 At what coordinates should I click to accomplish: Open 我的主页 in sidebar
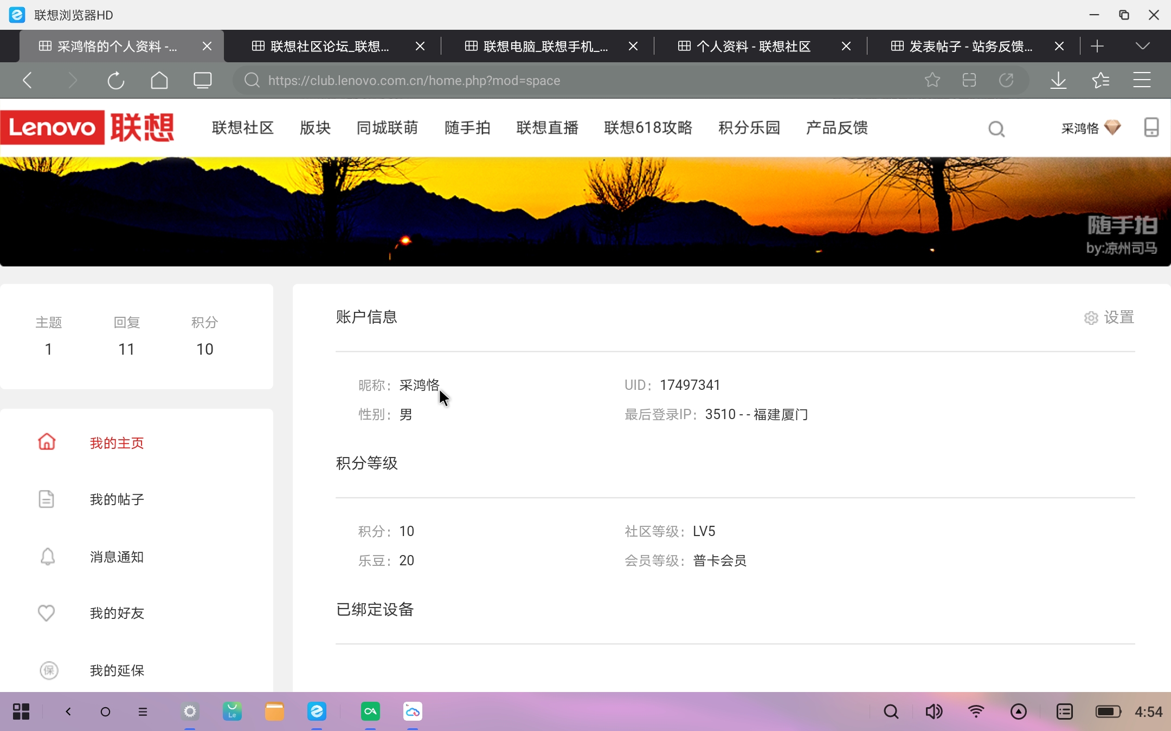(117, 443)
